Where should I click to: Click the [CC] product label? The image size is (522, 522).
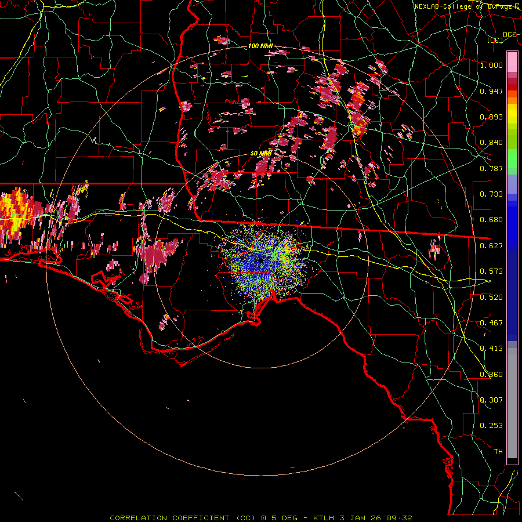point(495,40)
